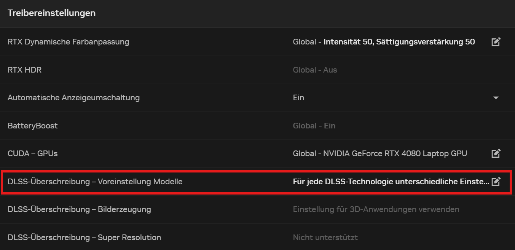Click the RTX HDR setting label

pyautogui.click(x=24, y=70)
